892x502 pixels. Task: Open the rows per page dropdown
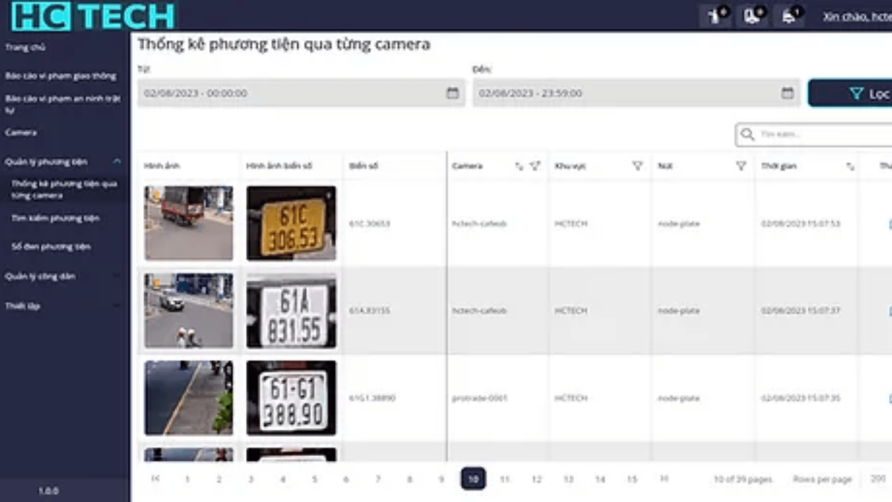point(878,479)
